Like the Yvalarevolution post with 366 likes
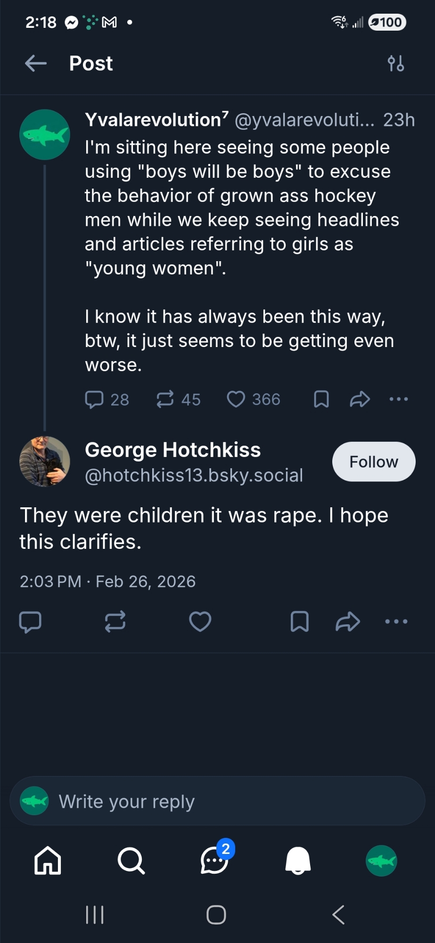The height and width of the screenshot is (943, 435). tap(236, 399)
